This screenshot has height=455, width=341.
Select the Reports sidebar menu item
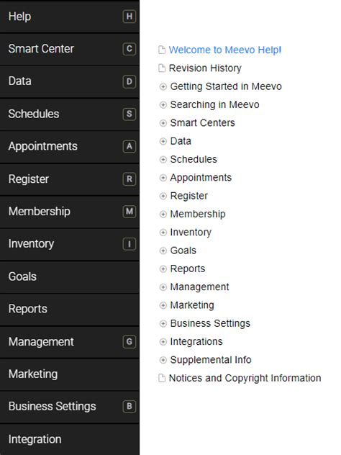tap(70, 309)
